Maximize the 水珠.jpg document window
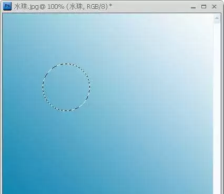The image size is (224, 194). pyautogui.click(x=203, y=7)
